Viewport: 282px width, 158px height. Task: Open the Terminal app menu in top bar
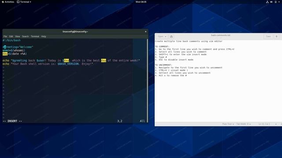coord(24,2)
